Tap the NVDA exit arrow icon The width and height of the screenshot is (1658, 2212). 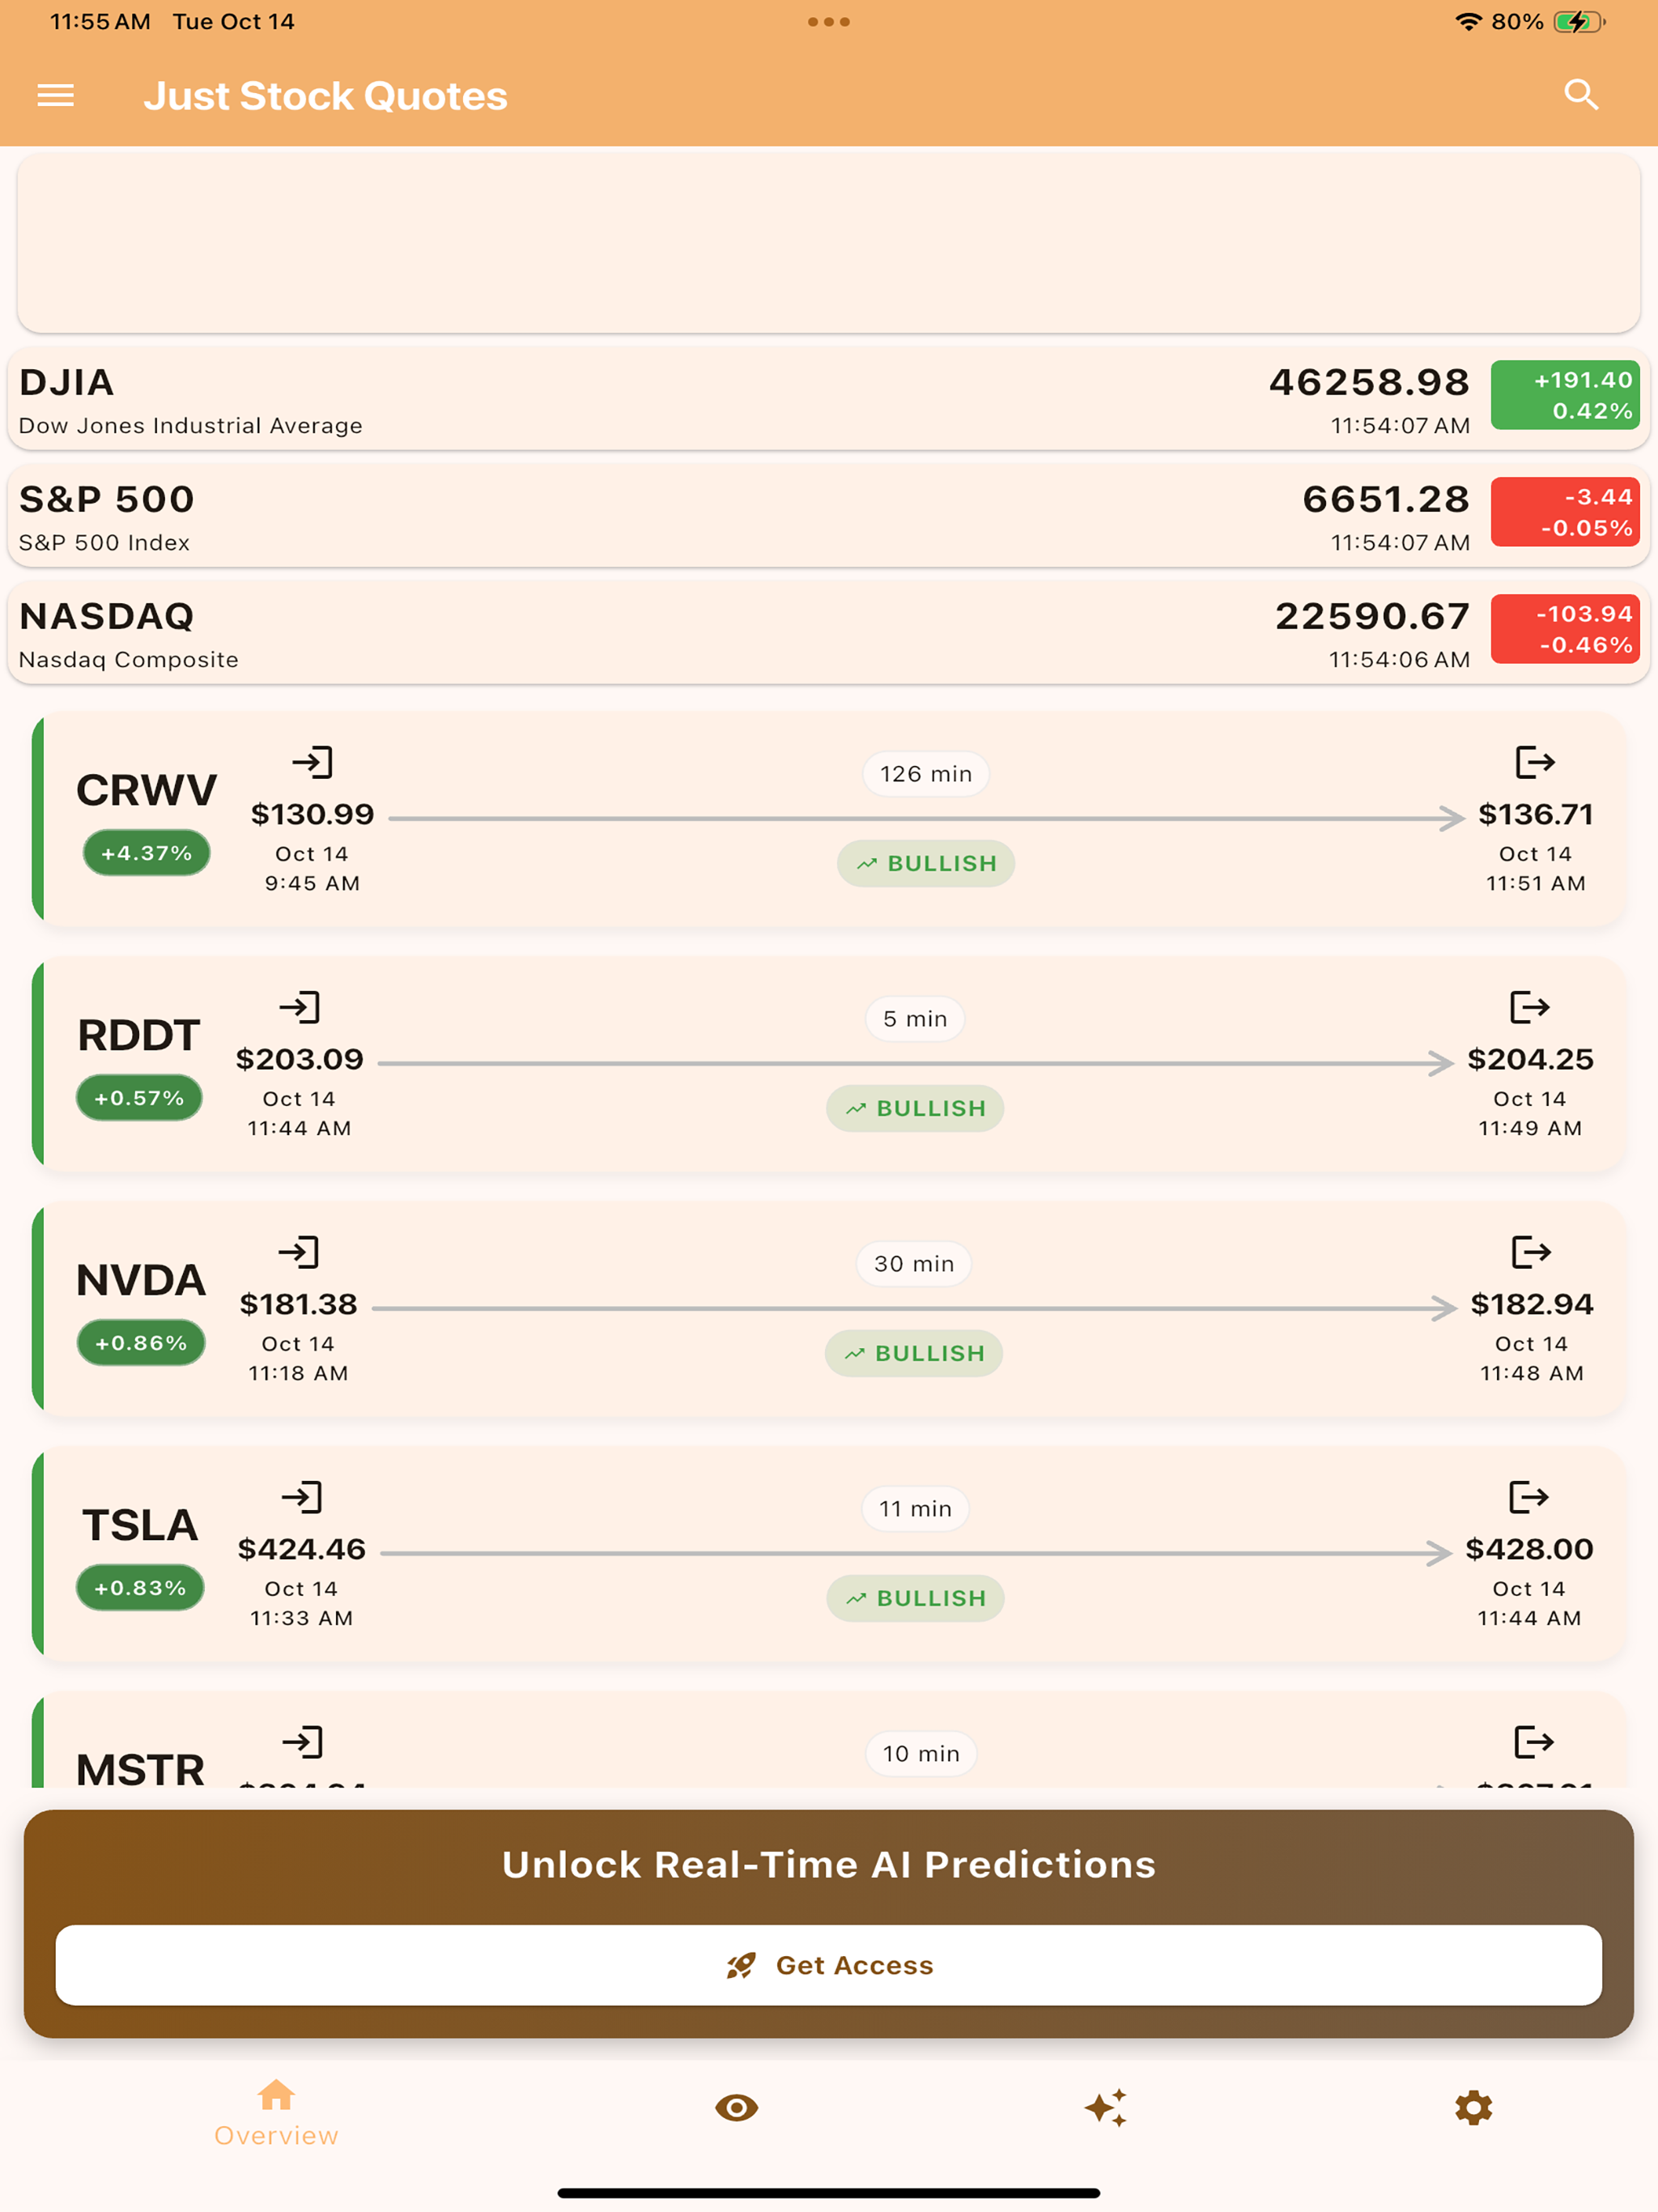point(1531,1252)
